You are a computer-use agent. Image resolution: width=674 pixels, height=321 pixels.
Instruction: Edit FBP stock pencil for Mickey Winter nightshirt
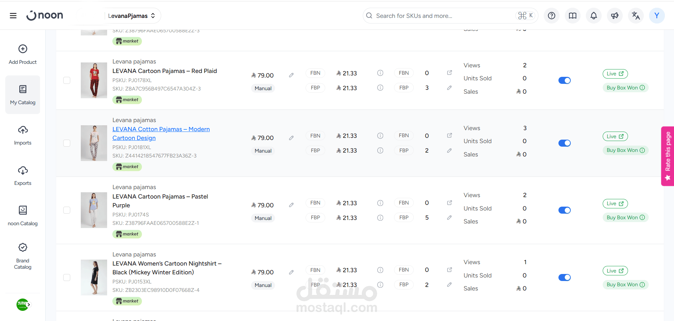pyautogui.click(x=449, y=285)
